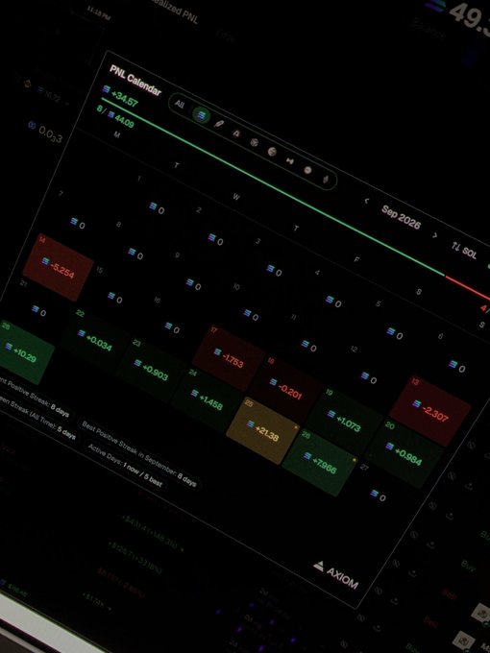Screen dimensions: 490x653
Task: Click the red portion of win-loss bar
Action: coord(468,287)
